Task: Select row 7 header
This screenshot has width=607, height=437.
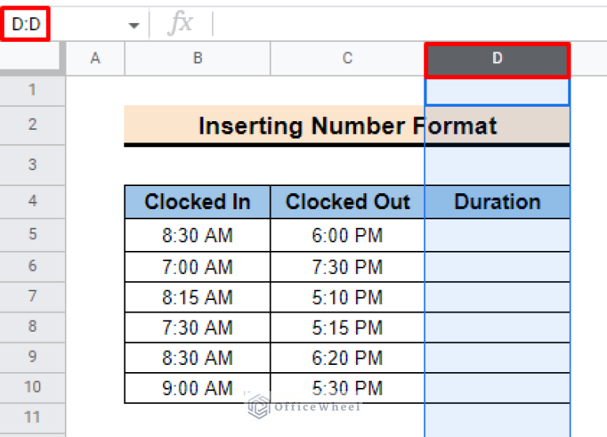Action: [x=32, y=297]
